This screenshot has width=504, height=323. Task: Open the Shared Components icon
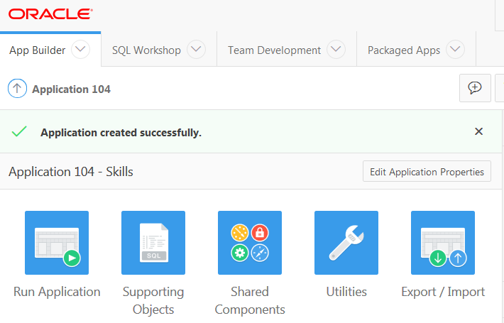click(250, 243)
